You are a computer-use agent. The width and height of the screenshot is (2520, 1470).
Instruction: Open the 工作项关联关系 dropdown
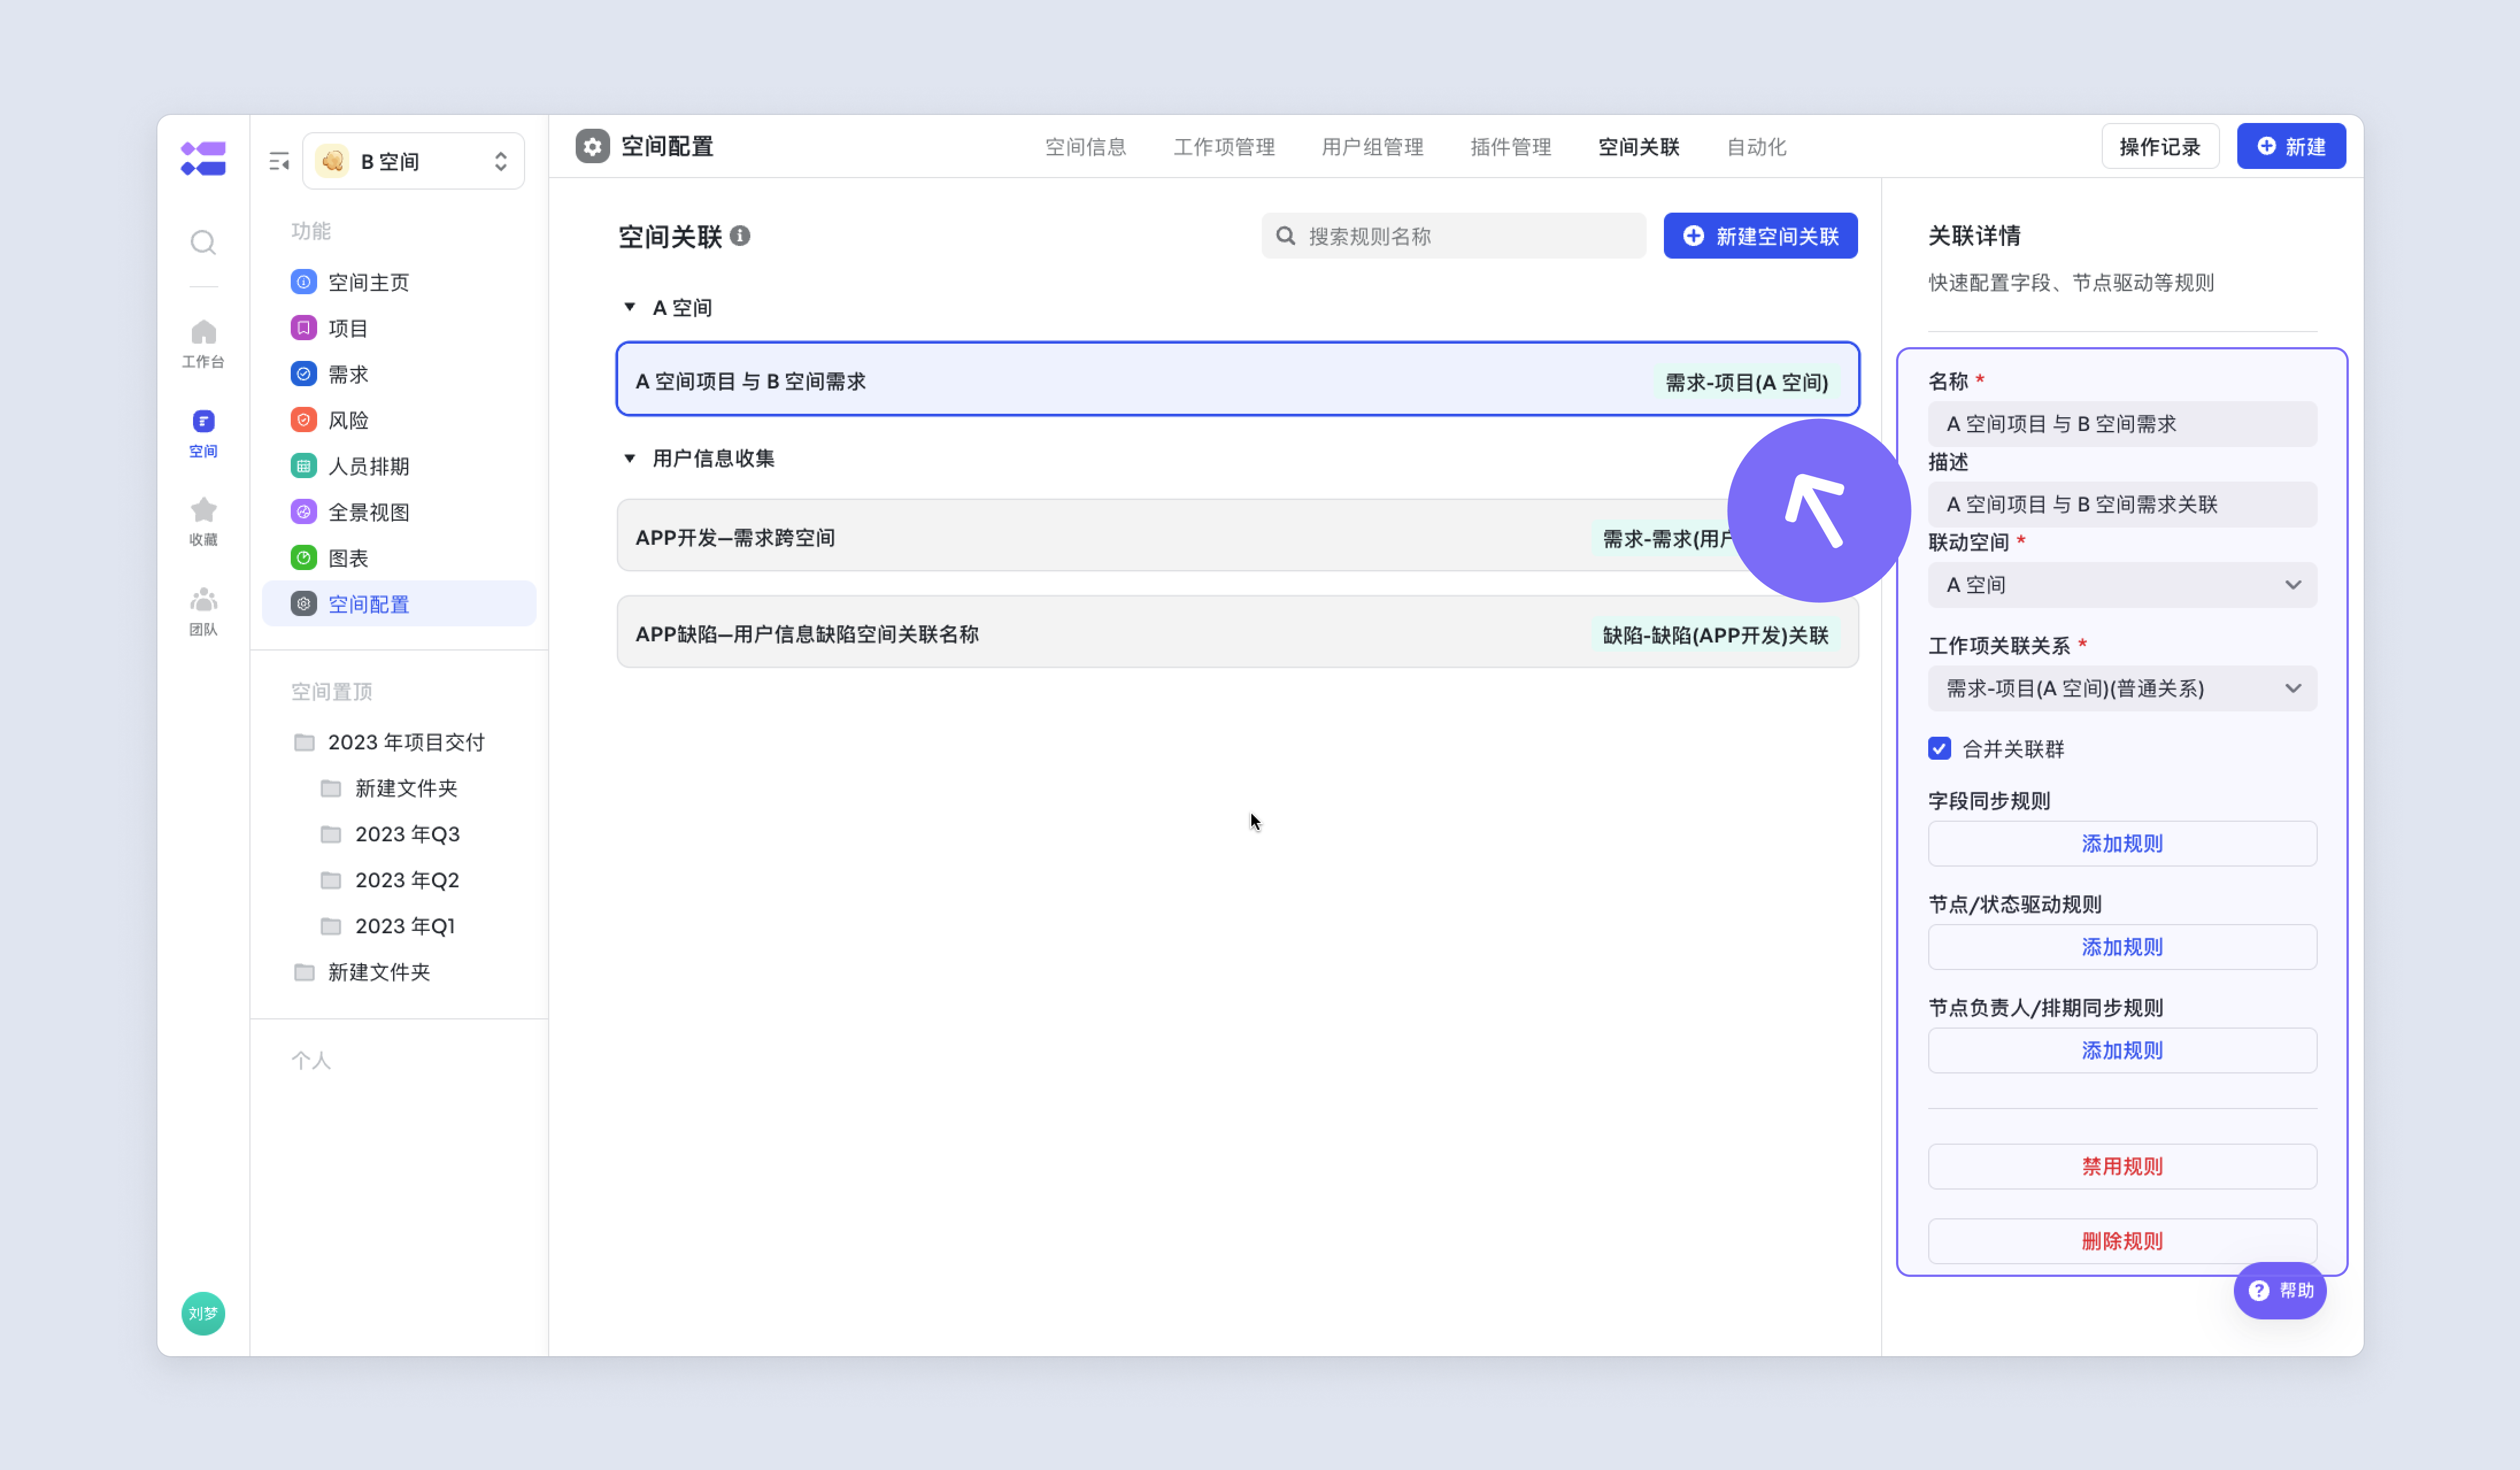click(x=2122, y=689)
